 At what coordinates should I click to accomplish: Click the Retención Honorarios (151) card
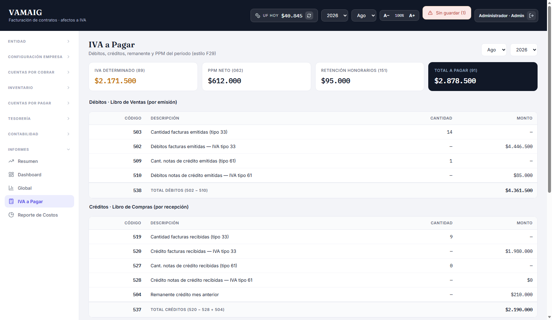[x=370, y=77]
